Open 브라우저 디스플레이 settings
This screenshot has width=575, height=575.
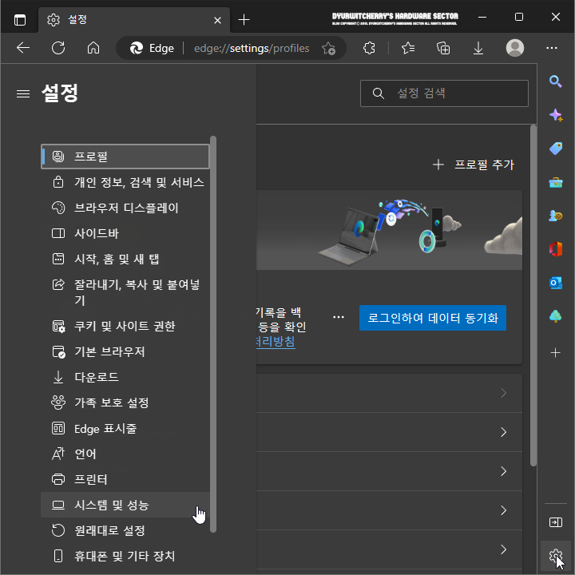(125, 208)
